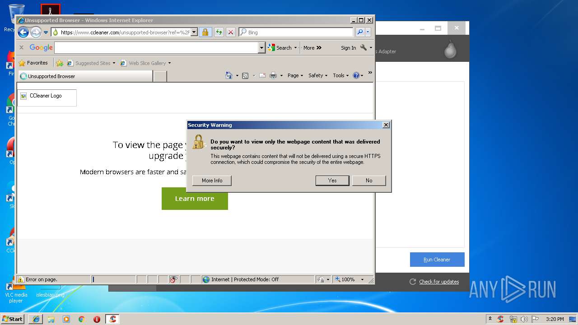Click the Internet Explorer taskbar icon
This screenshot has width=578, height=325.
(x=36, y=319)
